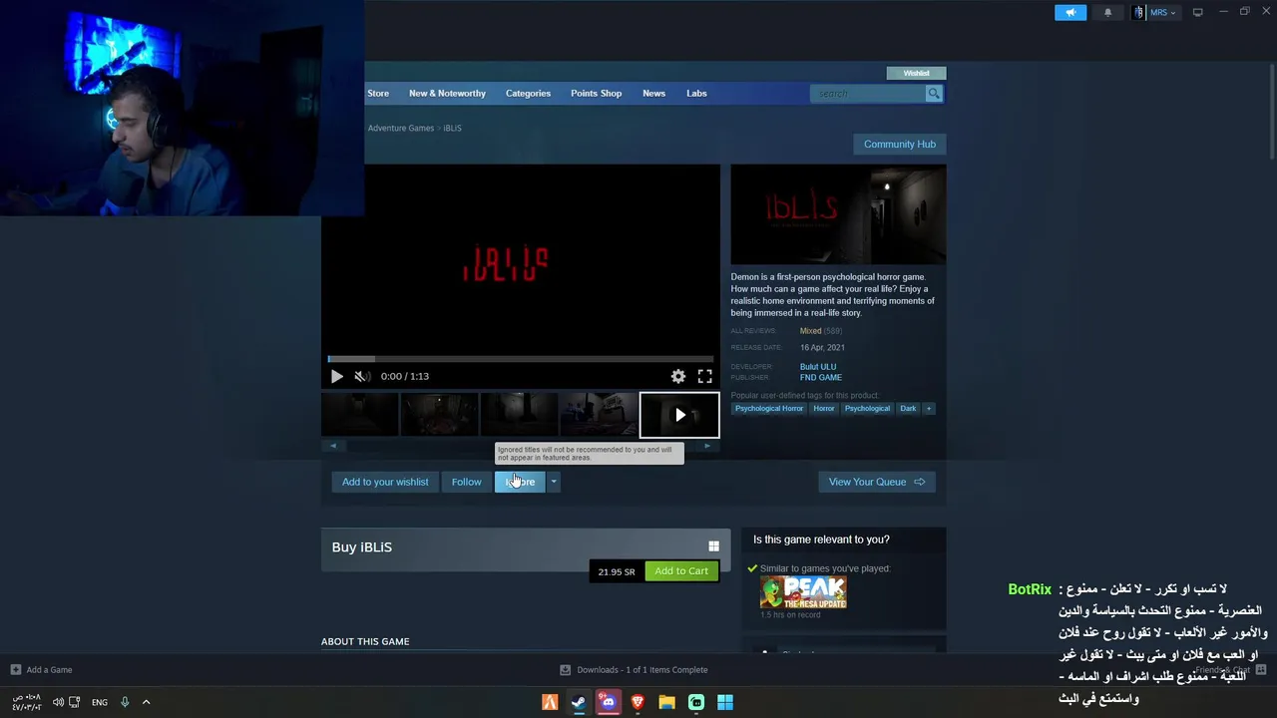Move thumbnail strip left with arrow
This screenshot has width=1277, height=718.
(333, 446)
